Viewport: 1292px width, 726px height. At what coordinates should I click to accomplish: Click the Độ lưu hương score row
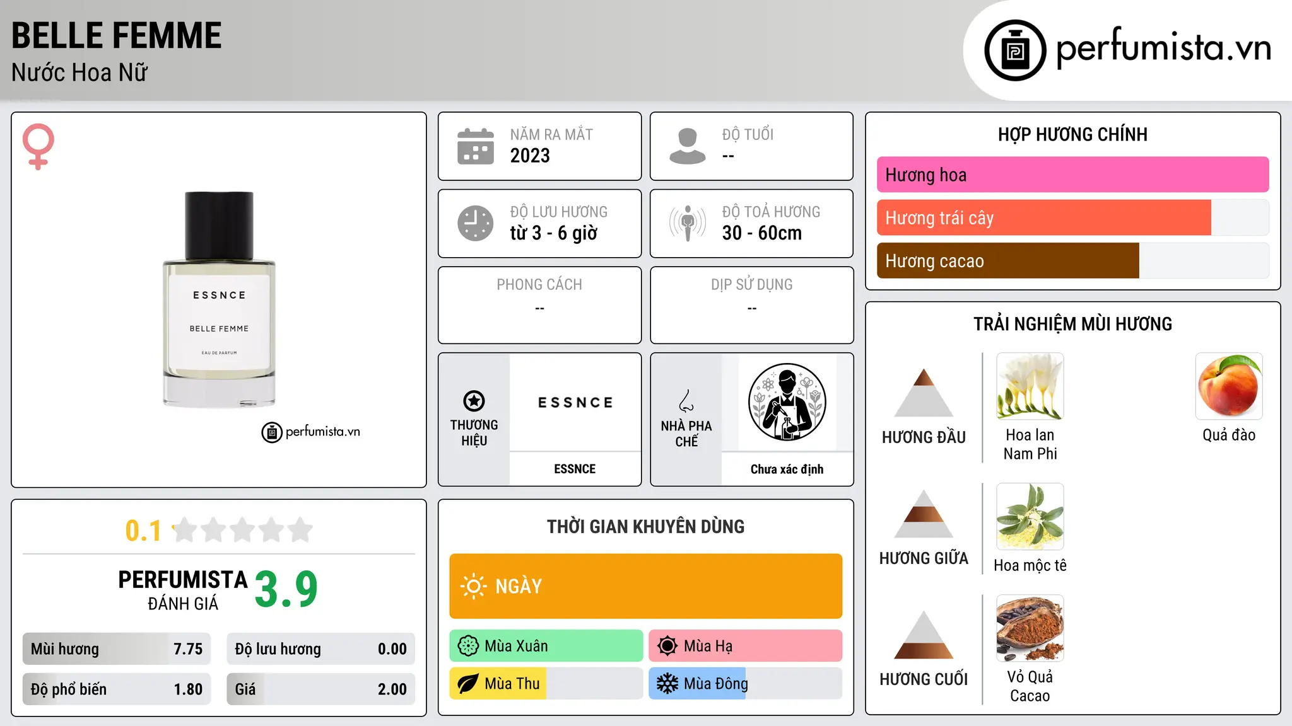[x=320, y=649]
